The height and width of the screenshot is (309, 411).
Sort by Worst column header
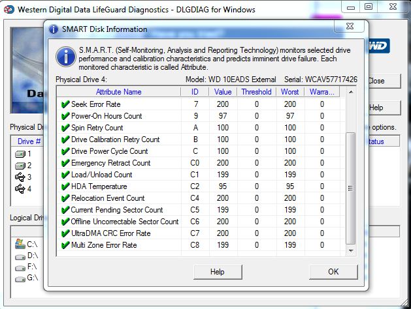tap(290, 92)
